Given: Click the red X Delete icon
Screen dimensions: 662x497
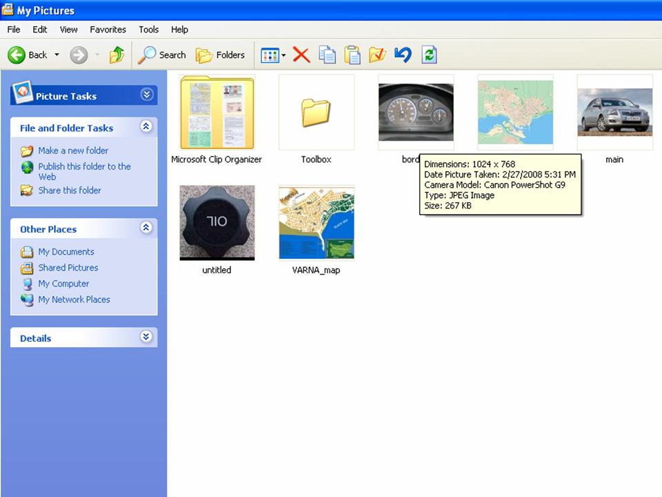Looking at the screenshot, I should point(301,55).
